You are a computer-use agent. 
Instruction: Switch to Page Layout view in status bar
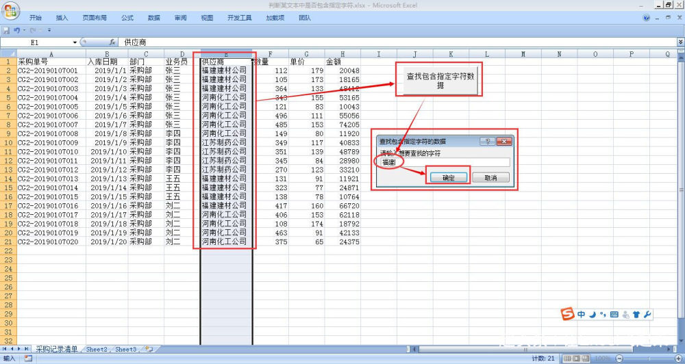(x=576, y=359)
